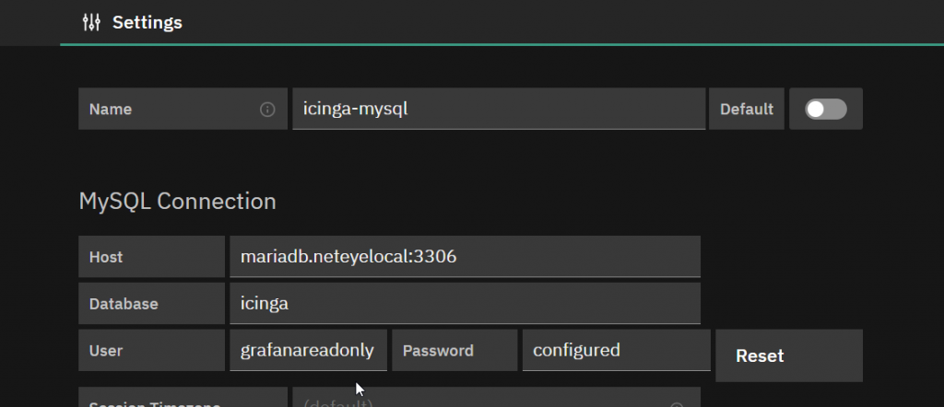944x407 pixels.
Task: Focus the User field grafanareadonly
Action: tap(308, 350)
